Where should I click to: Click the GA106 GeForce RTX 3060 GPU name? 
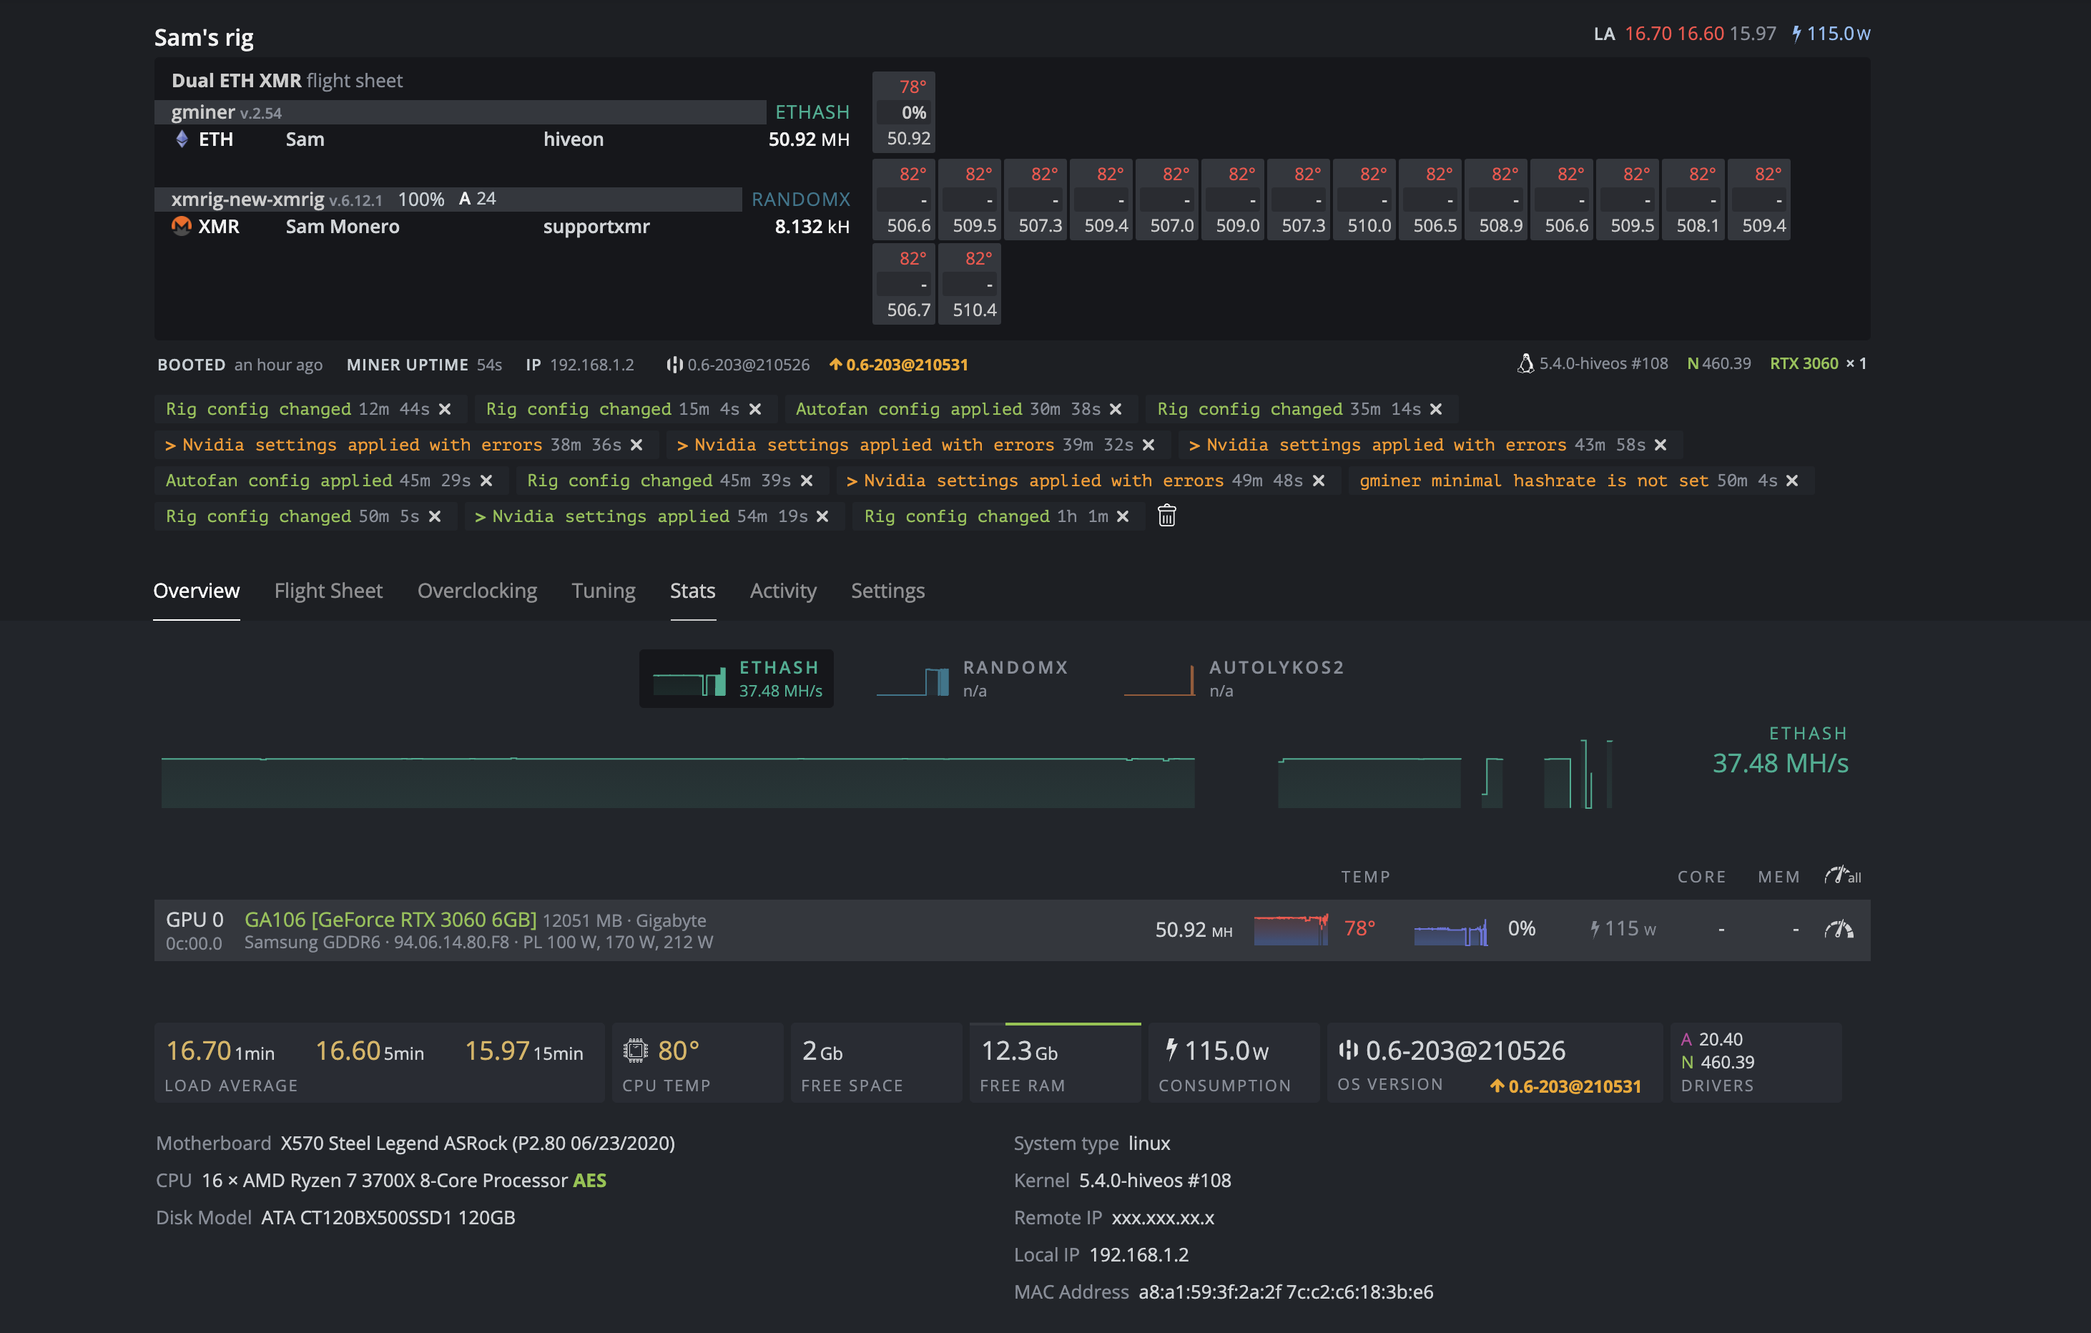click(x=390, y=920)
